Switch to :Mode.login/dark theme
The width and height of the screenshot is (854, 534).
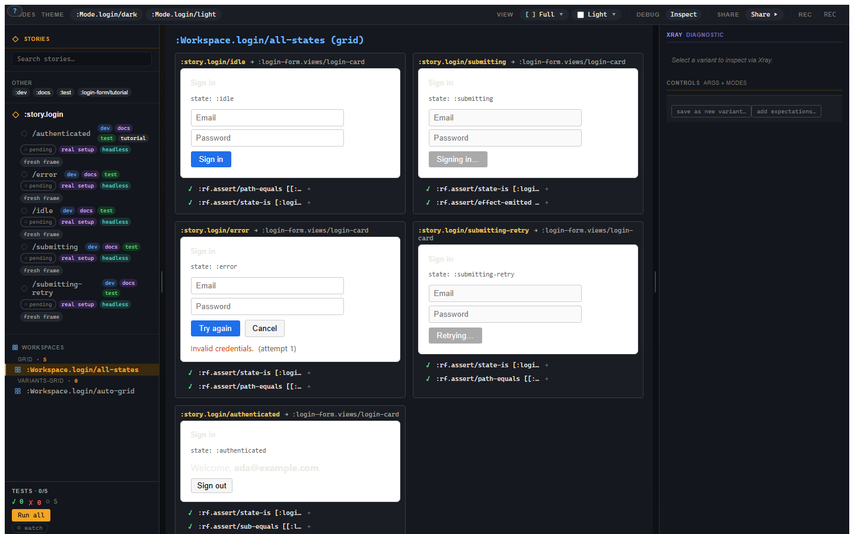click(107, 14)
